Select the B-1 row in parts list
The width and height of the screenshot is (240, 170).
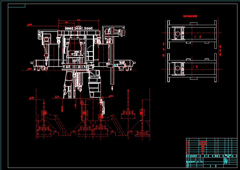(202, 153)
